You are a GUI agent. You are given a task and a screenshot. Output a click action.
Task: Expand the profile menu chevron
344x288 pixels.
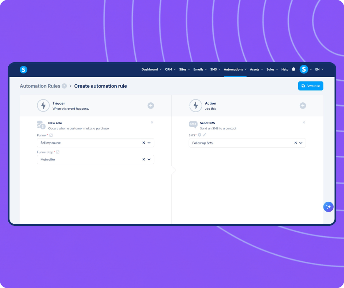click(311, 69)
